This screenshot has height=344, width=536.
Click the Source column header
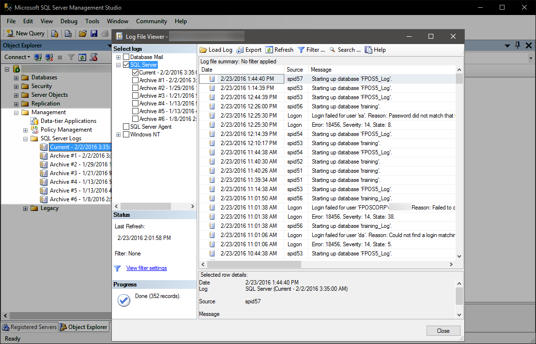click(296, 70)
